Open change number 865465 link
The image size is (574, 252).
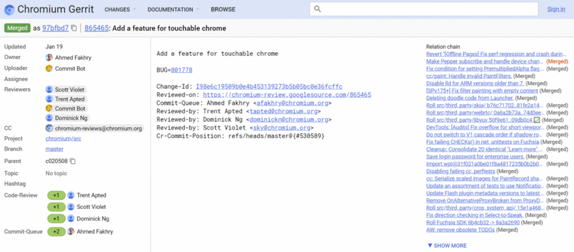pyautogui.click(x=96, y=28)
